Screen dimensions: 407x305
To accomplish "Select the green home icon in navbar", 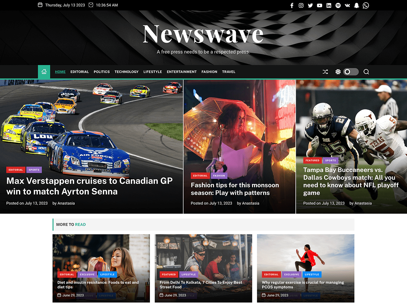I will (44, 72).
